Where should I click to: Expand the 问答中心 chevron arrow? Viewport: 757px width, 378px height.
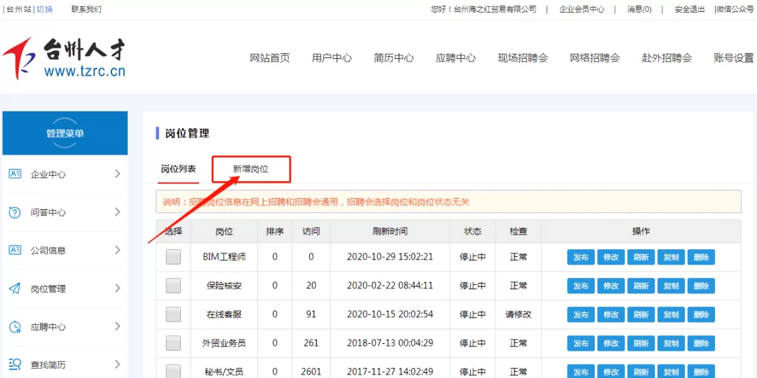[x=117, y=212]
